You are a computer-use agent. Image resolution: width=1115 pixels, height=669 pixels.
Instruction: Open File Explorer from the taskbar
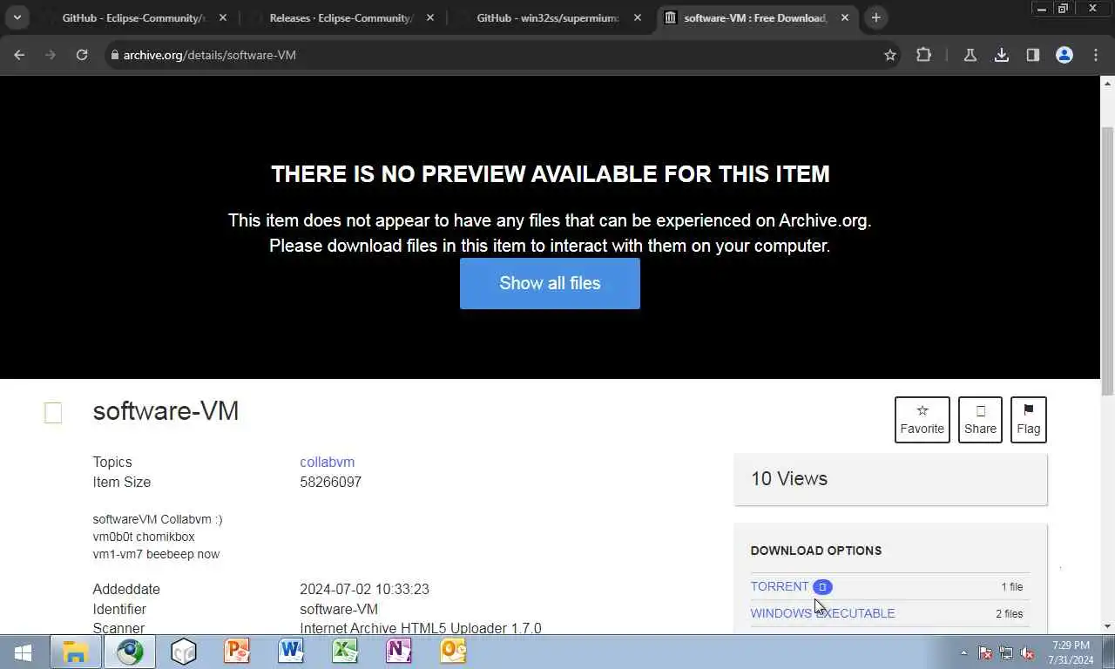[x=76, y=652]
